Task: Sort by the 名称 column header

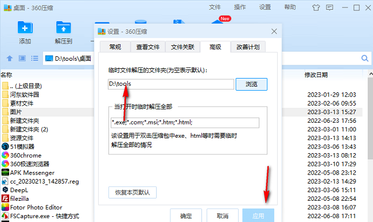Action: (x=6, y=75)
